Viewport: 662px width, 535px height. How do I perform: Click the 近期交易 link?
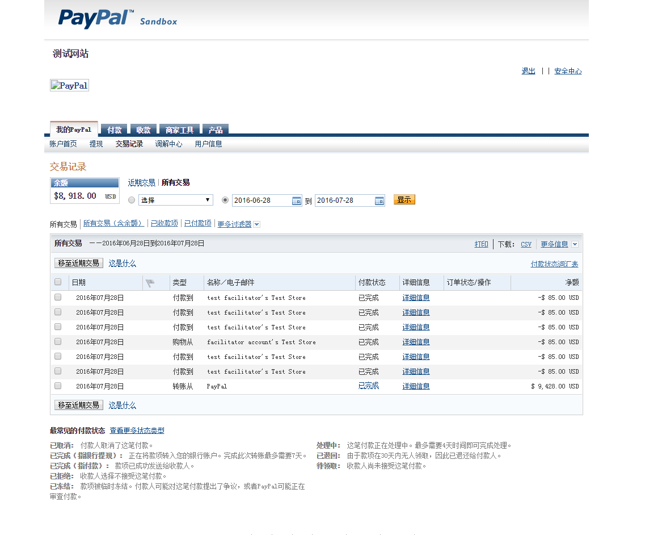(x=141, y=182)
